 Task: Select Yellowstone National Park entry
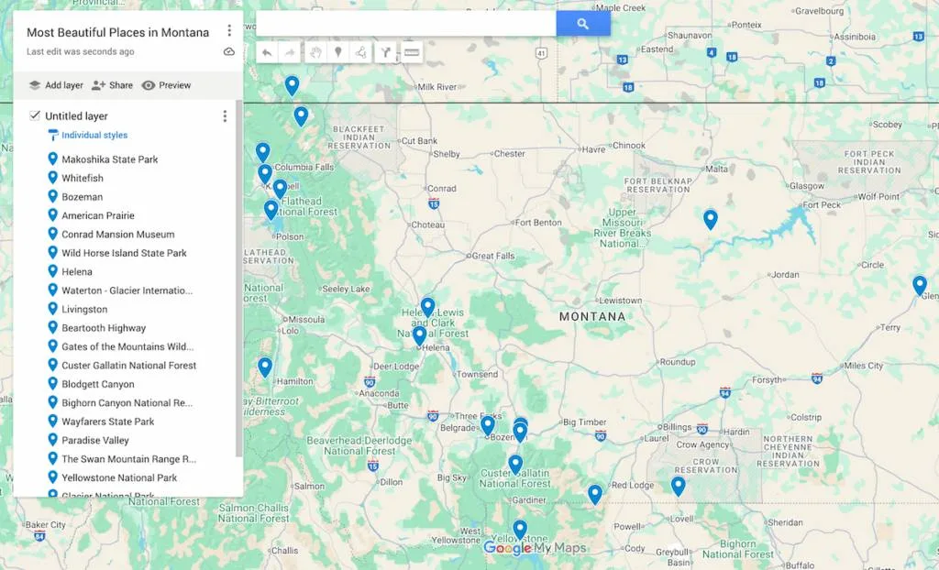[x=119, y=477]
